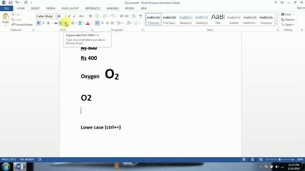Open Paragraph dialog launcher
The image size is (305, 171).
click(x=142, y=30)
